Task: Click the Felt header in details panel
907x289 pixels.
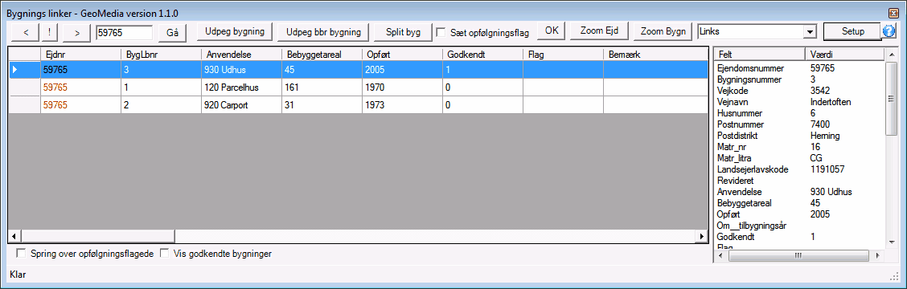Action: 760,55
